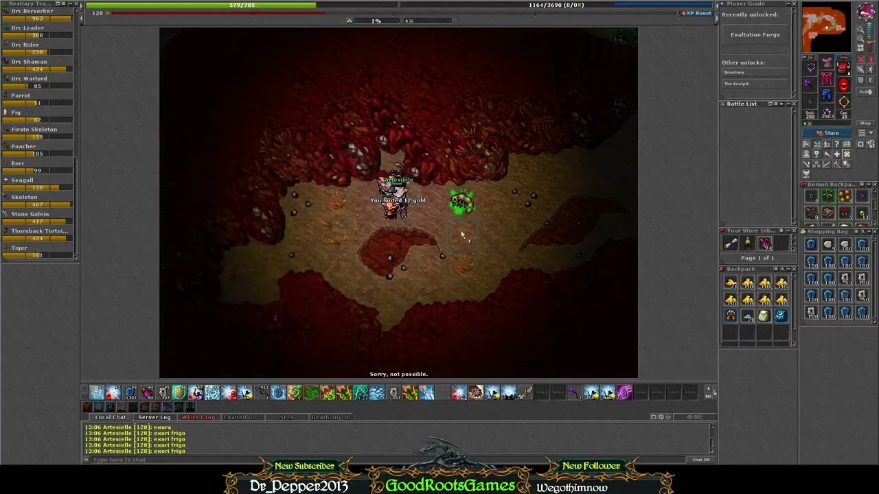This screenshot has height=494, width=879.
Task: Select the white stone stack of 9 in Shopping Bag
Action: click(x=827, y=244)
